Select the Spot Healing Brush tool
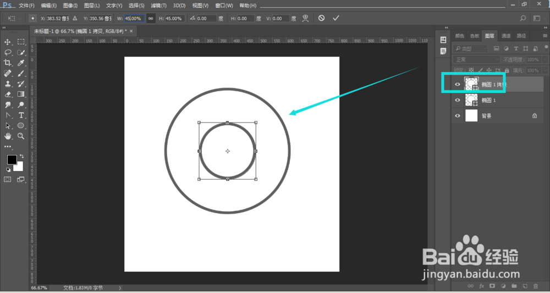The width and height of the screenshot is (550, 293). point(7,73)
